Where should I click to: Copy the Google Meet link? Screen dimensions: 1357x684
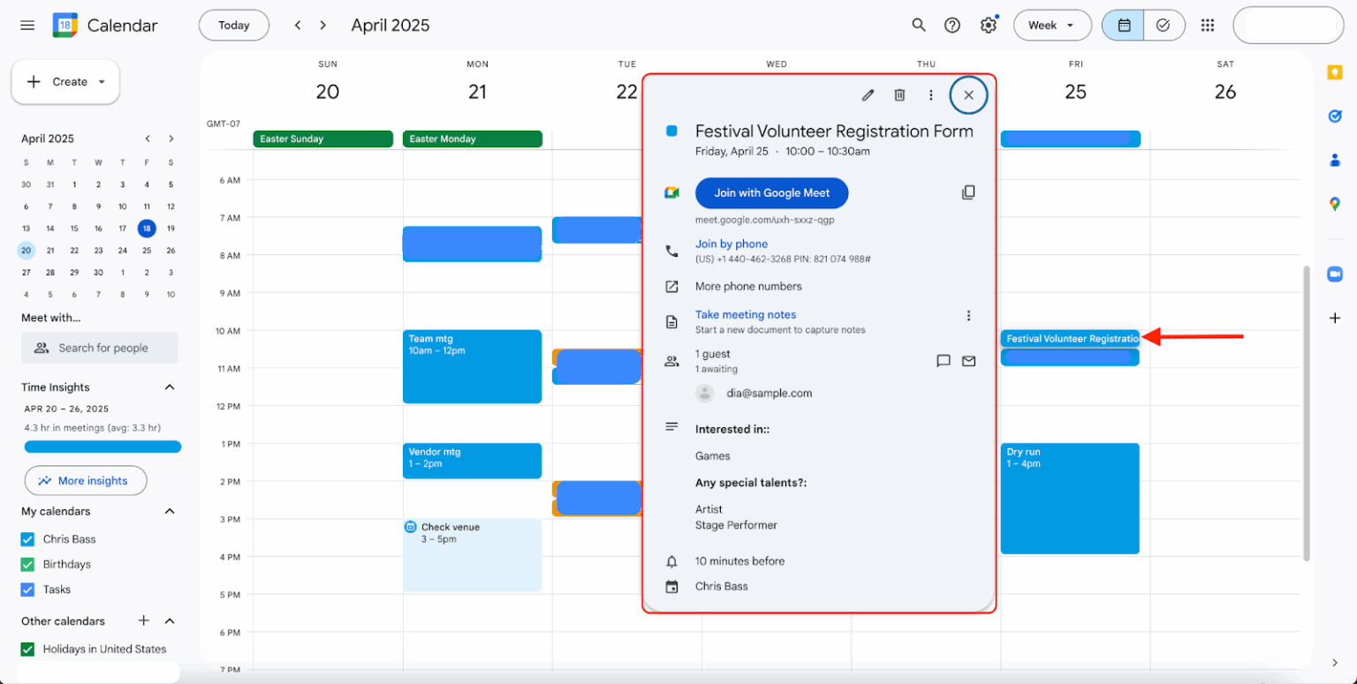point(968,192)
